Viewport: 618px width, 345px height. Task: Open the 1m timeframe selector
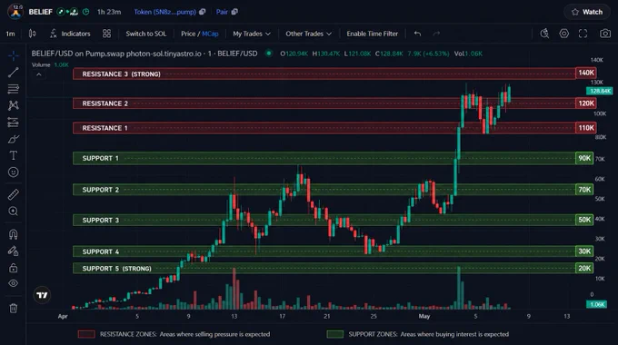[11, 34]
